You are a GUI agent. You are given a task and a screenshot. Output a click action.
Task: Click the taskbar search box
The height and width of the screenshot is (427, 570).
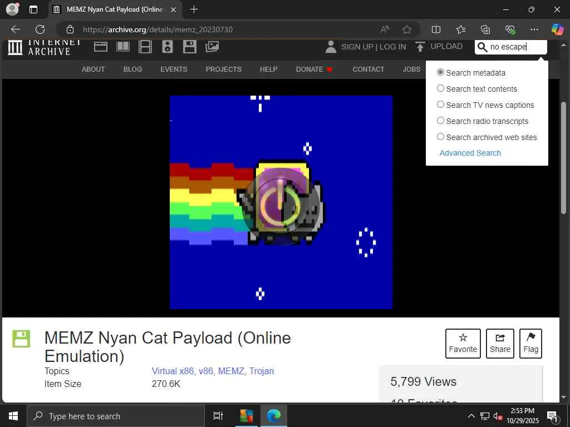pyautogui.click(x=116, y=416)
